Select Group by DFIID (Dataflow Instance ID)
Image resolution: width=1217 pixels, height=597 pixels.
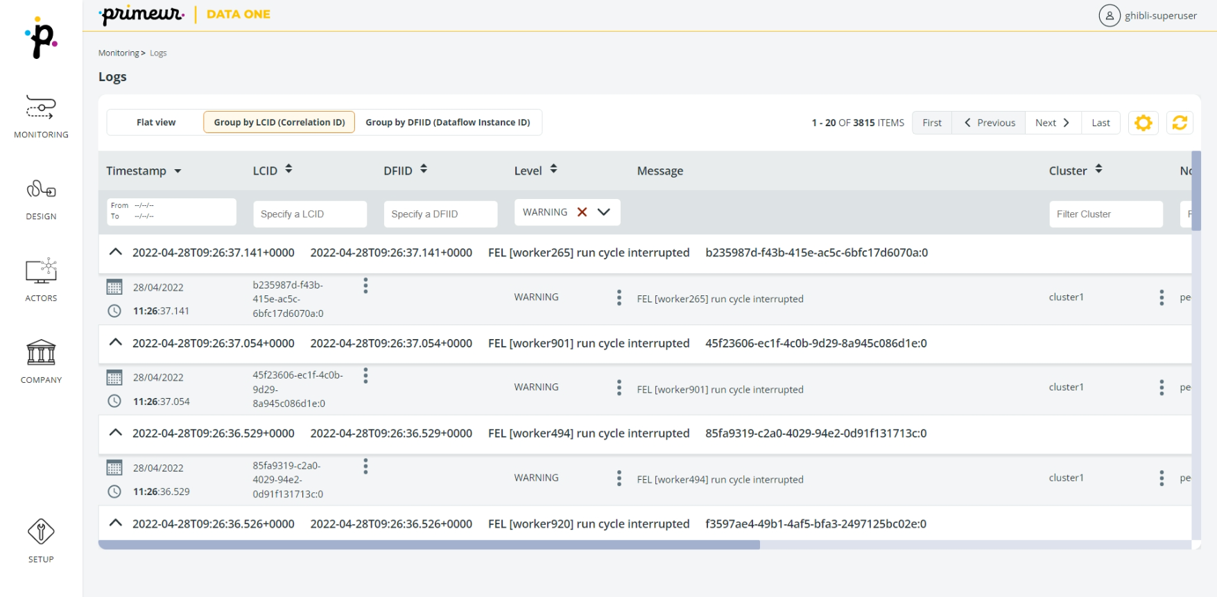447,123
